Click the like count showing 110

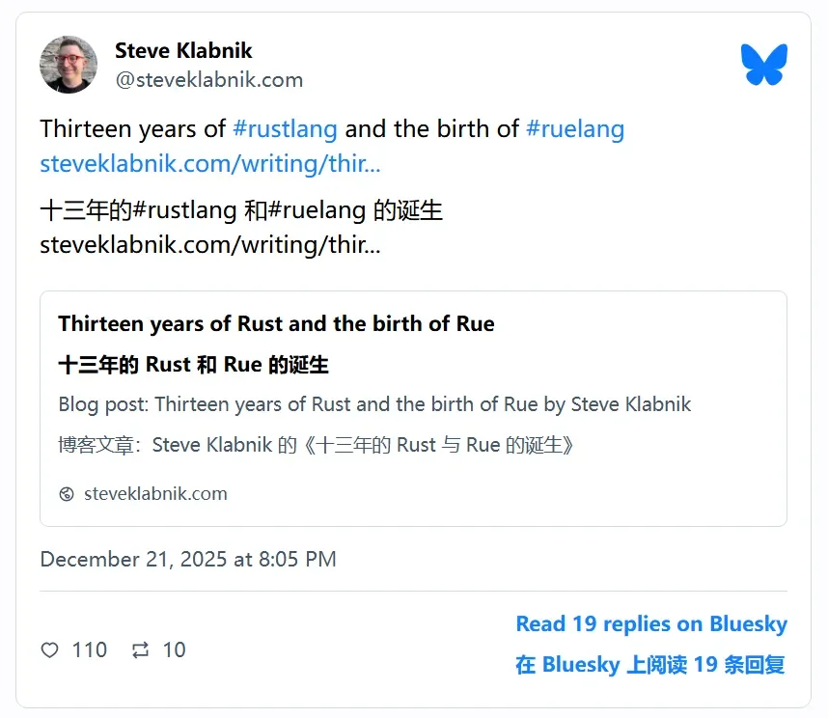coord(89,650)
